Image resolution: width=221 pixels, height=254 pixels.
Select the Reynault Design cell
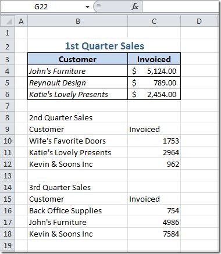[77, 83]
